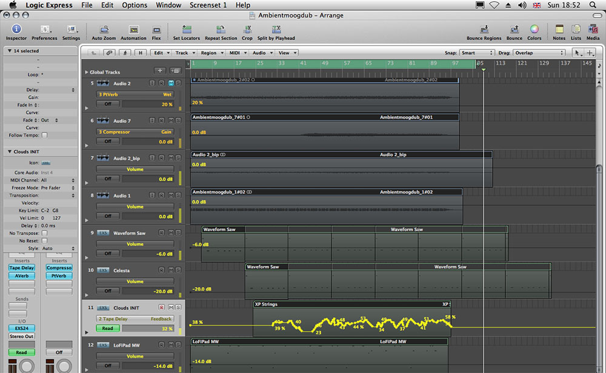Toggle the Link chain button

[109, 53]
